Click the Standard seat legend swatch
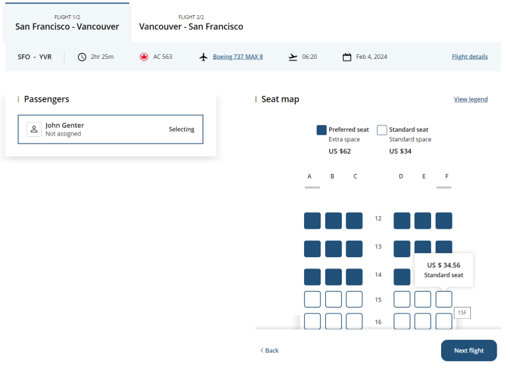 [x=382, y=130]
